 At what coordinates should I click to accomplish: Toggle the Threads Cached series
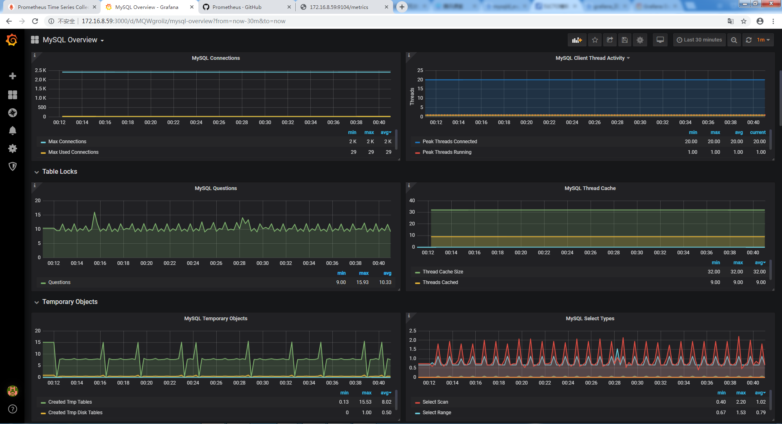click(440, 282)
